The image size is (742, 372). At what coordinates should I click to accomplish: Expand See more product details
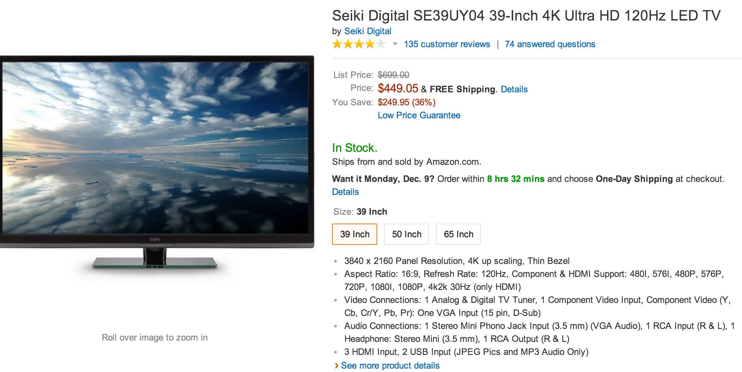[390, 366]
